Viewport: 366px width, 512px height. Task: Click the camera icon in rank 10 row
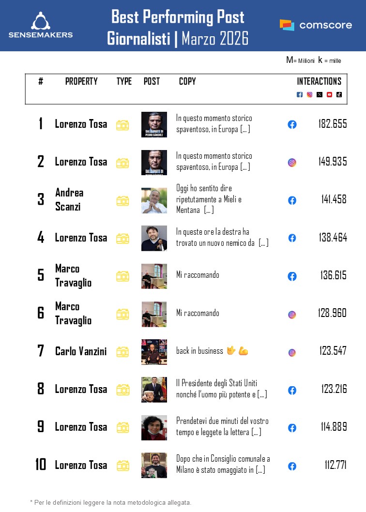pos(122,466)
